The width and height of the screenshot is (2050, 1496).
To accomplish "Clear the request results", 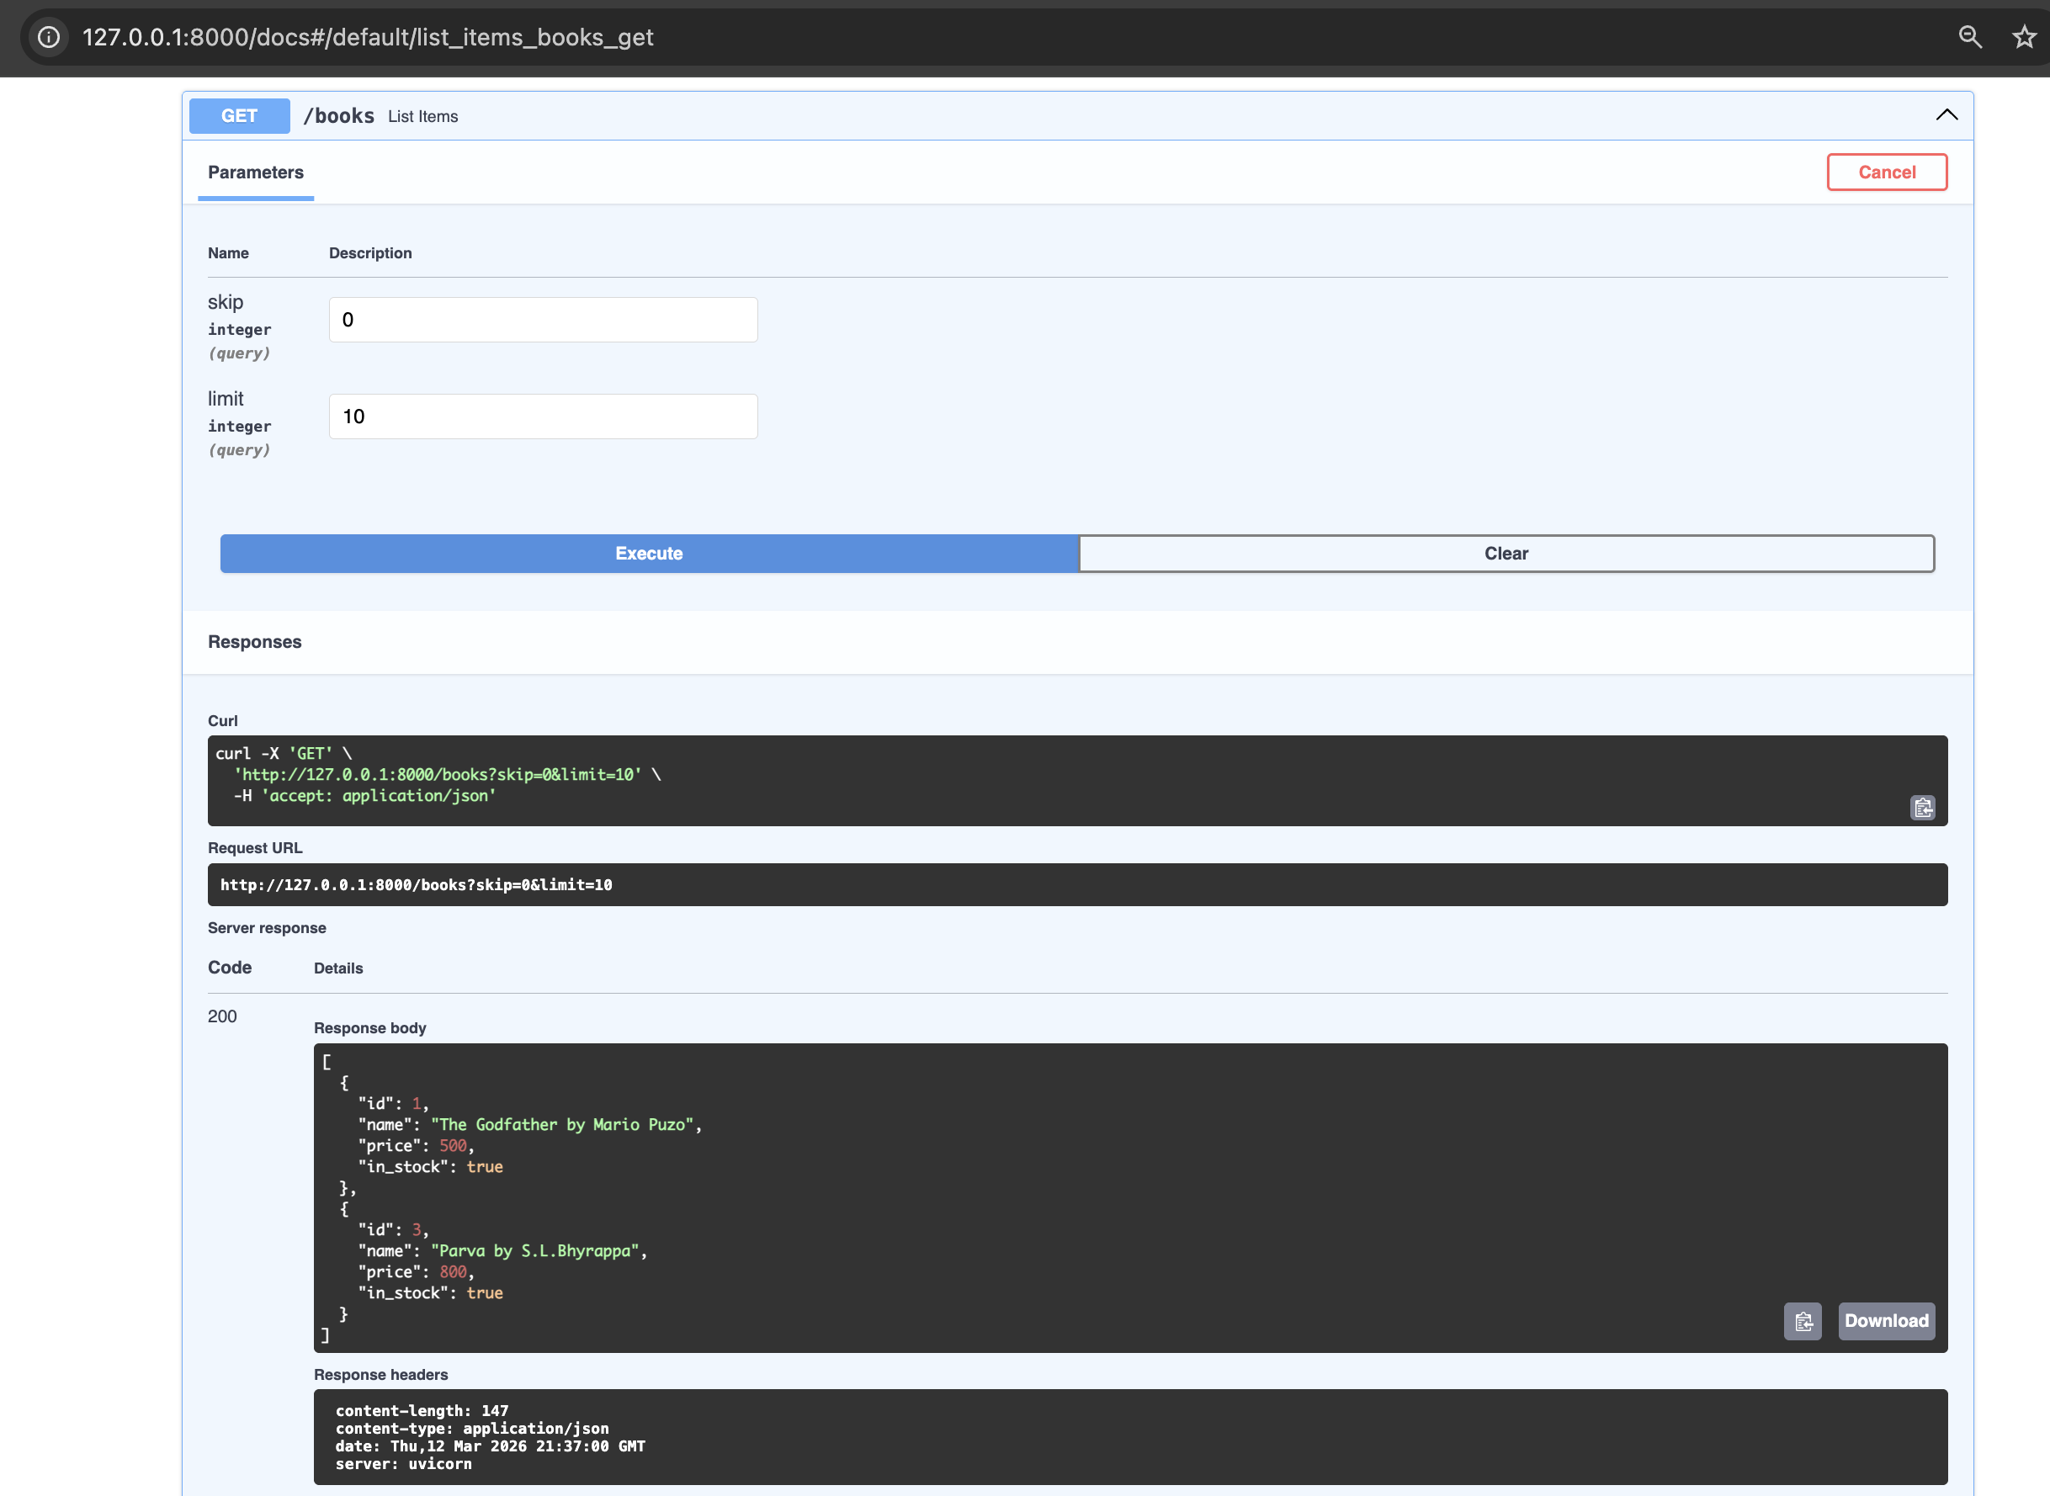I will pyautogui.click(x=1506, y=554).
